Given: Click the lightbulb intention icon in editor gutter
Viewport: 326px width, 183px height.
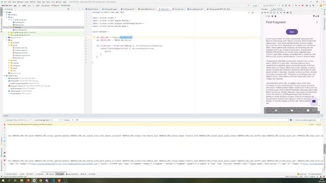Looking at the screenshot, I should coord(94,37).
